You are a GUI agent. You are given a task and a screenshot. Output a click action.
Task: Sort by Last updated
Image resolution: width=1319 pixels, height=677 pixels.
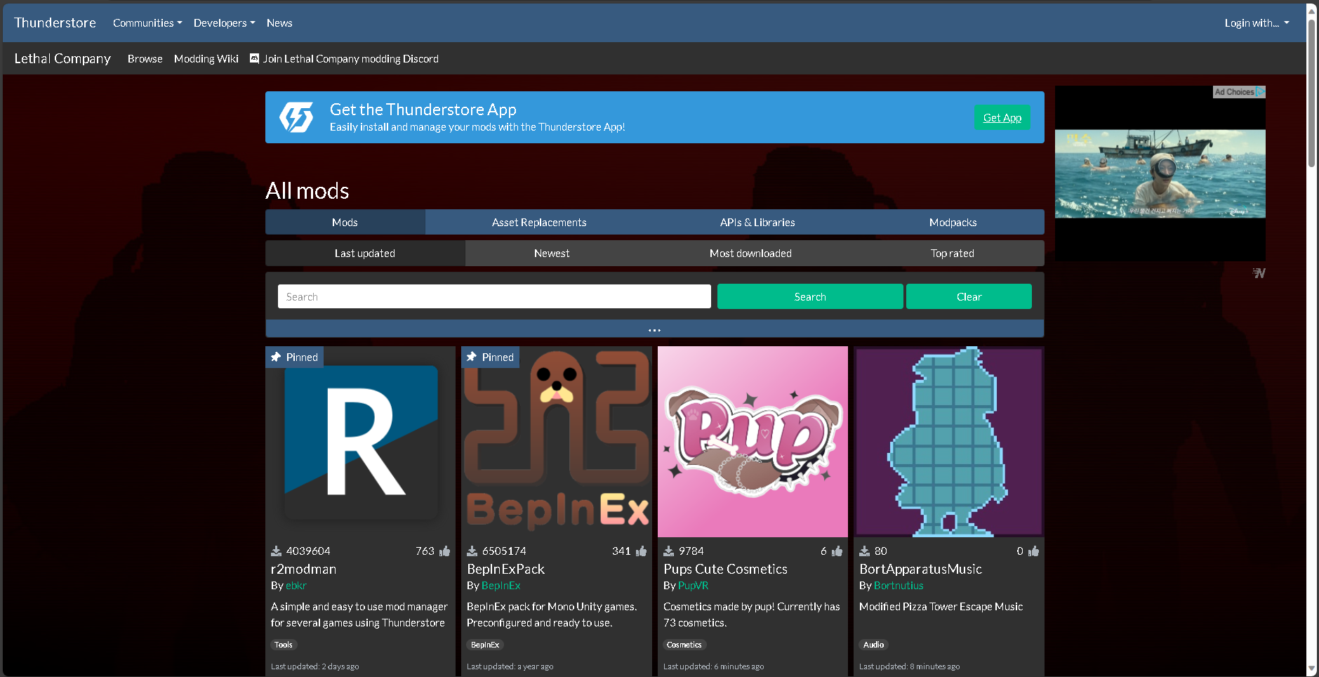(365, 253)
